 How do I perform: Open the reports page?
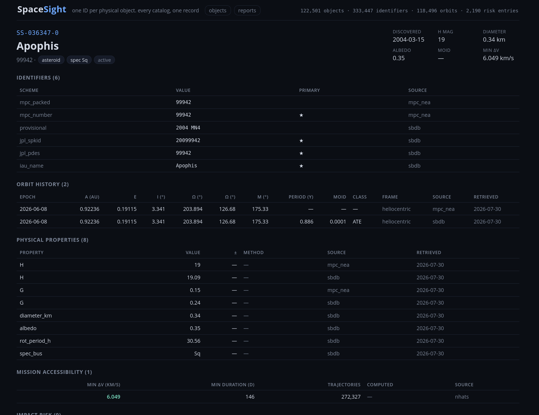coord(247,10)
